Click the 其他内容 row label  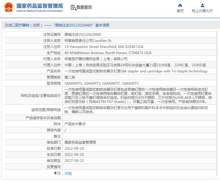tap(54, 130)
